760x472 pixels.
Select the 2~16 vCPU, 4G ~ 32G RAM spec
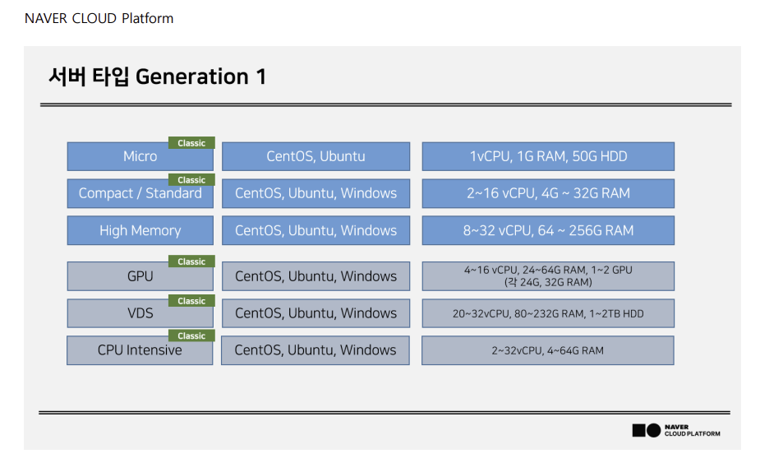pyautogui.click(x=548, y=193)
